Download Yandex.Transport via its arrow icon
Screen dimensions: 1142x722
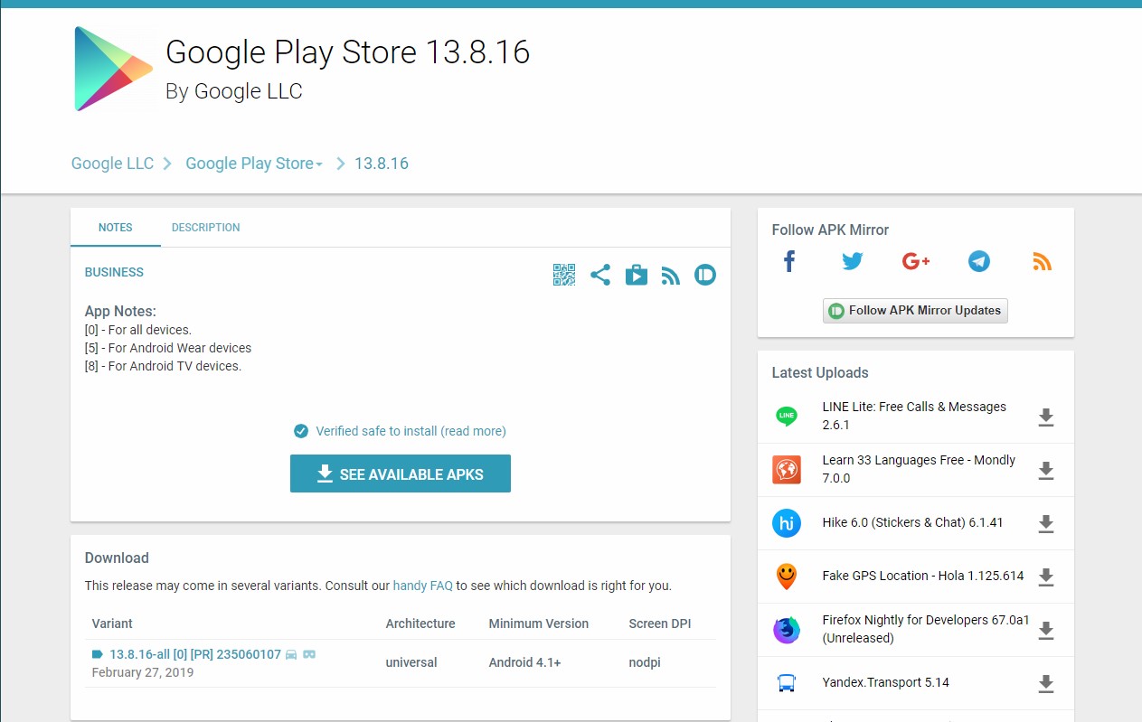tap(1046, 683)
